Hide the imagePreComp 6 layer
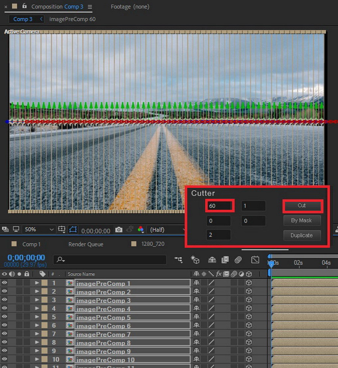 tap(4, 325)
